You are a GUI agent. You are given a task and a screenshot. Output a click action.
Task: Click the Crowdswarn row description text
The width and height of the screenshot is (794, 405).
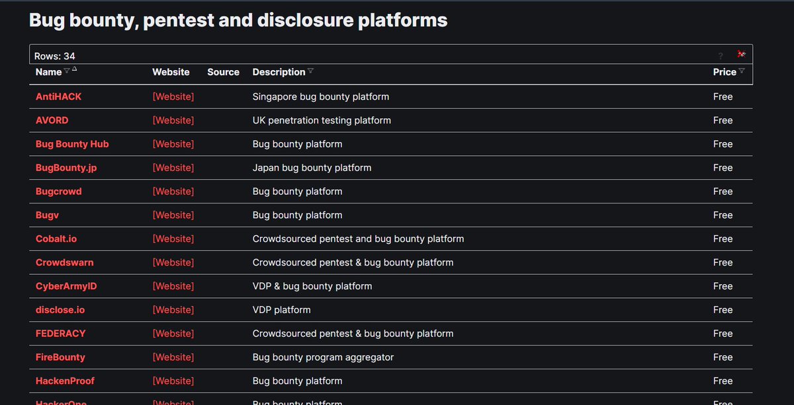(353, 262)
